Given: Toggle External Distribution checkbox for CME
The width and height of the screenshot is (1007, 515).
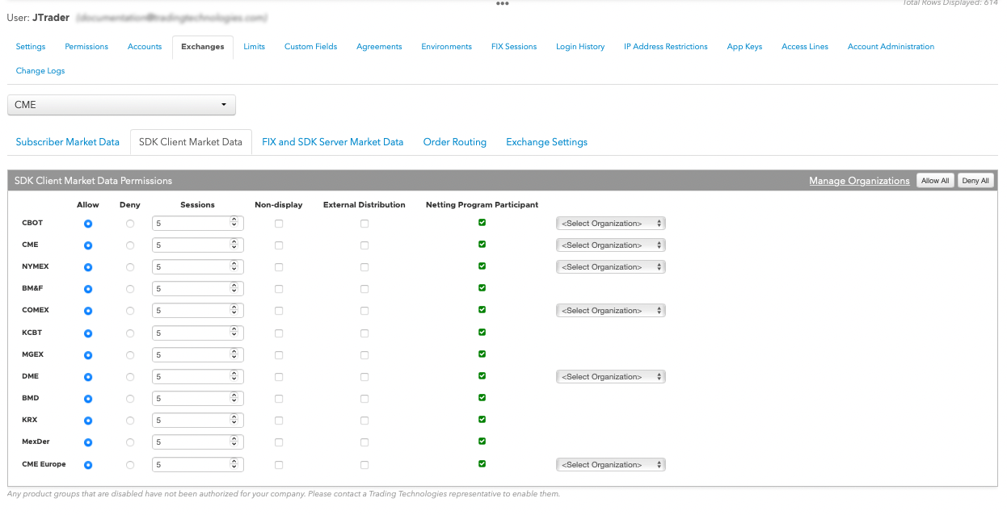Looking at the screenshot, I should coord(364,245).
